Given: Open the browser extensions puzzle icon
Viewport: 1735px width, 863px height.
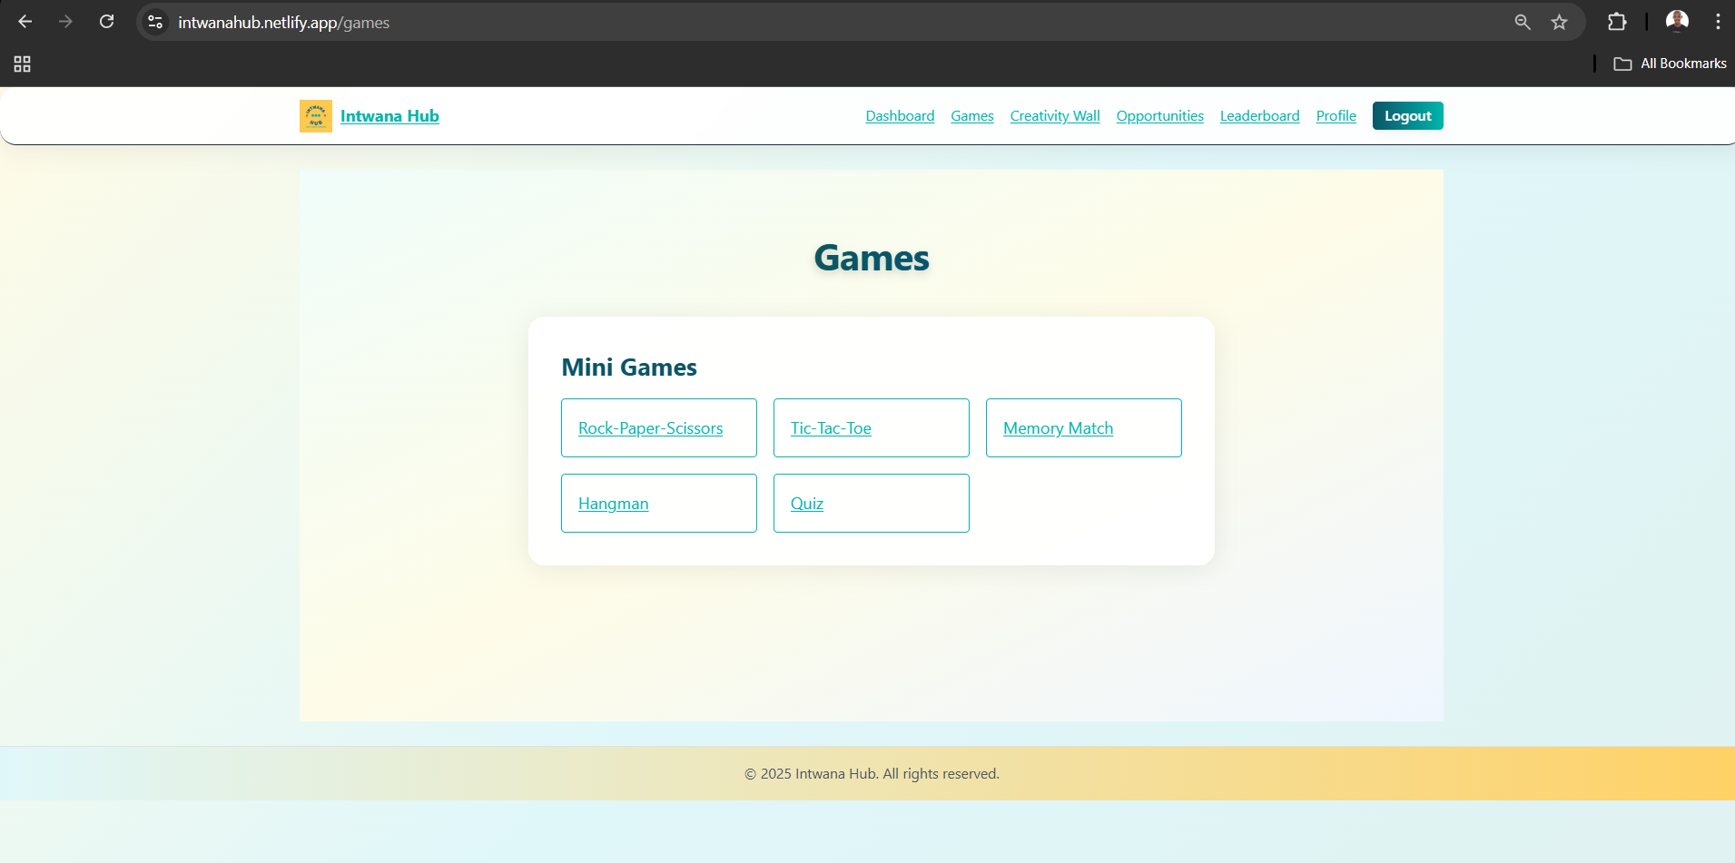Looking at the screenshot, I should pyautogui.click(x=1617, y=21).
